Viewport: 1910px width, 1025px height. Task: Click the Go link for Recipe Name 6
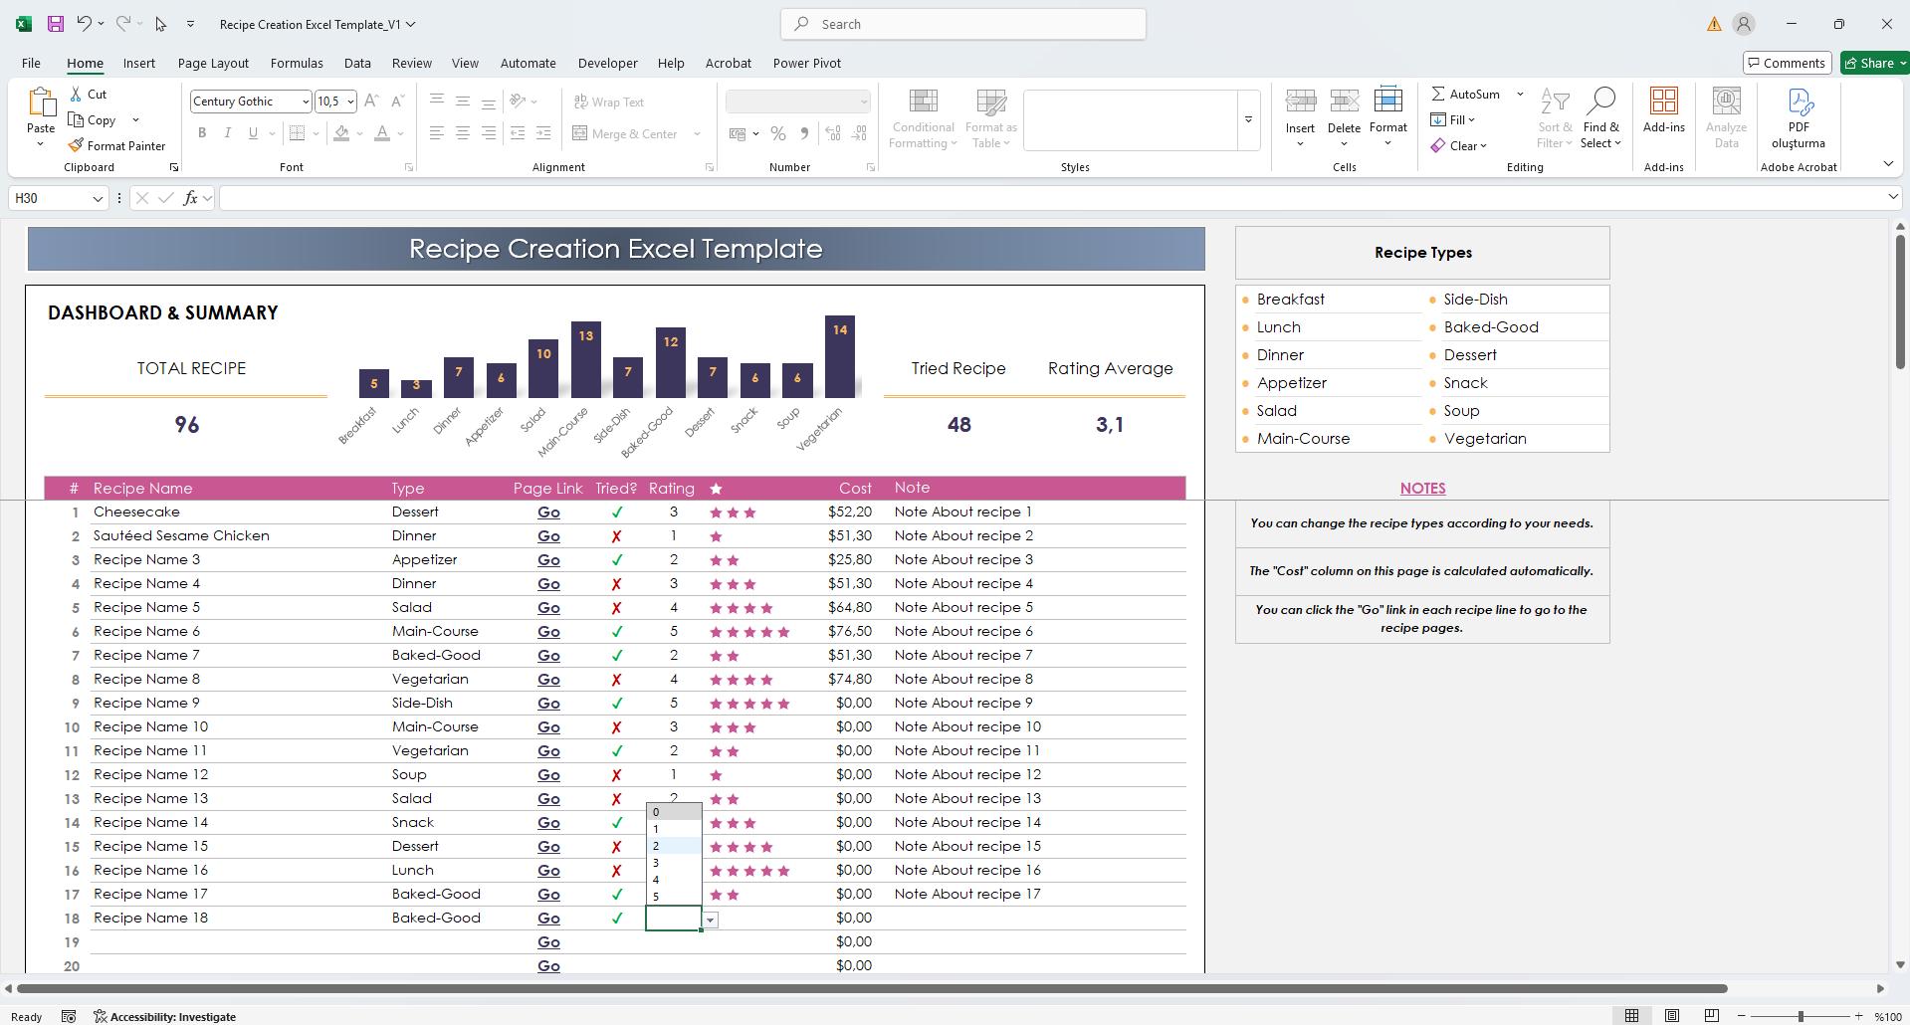click(x=547, y=631)
